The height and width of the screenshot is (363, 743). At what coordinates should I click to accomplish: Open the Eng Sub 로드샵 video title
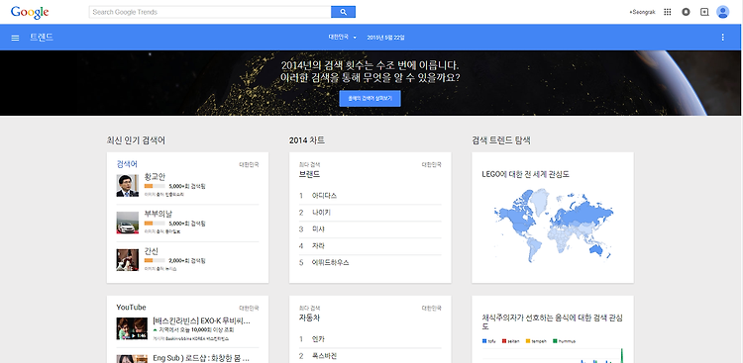click(x=201, y=358)
